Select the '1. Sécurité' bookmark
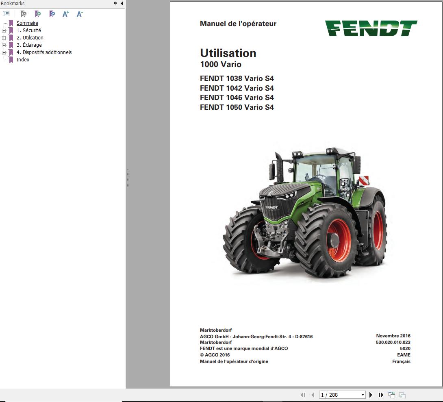 point(28,30)
